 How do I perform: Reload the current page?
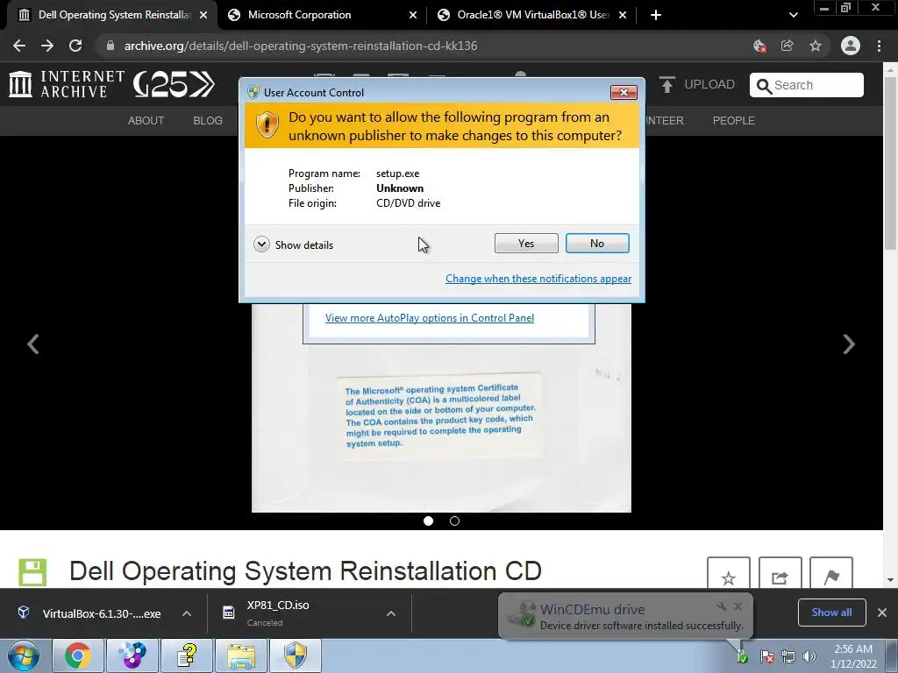click(x=75, y=46)
